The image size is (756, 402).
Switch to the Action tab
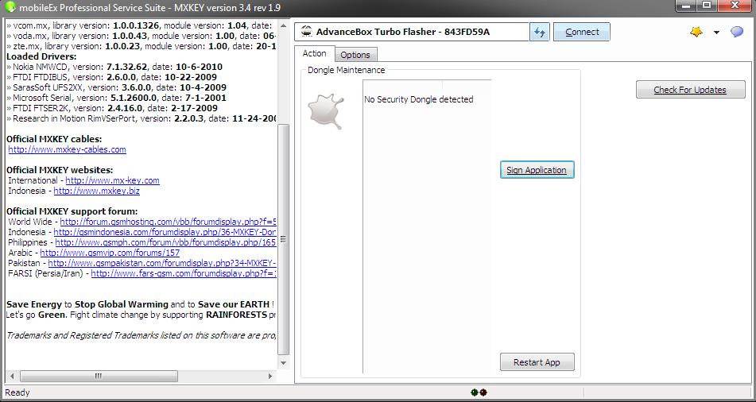(x=314, y=53)
